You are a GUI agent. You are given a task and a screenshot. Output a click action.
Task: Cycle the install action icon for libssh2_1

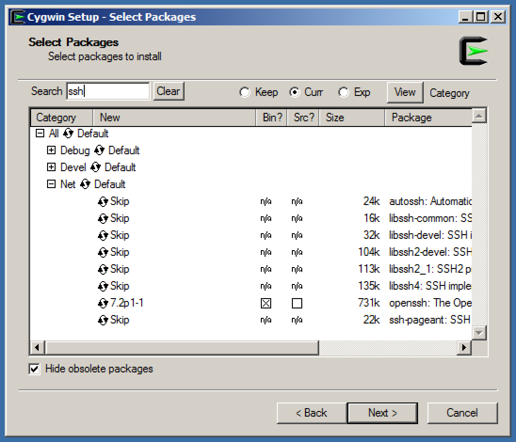click(103, 269)
